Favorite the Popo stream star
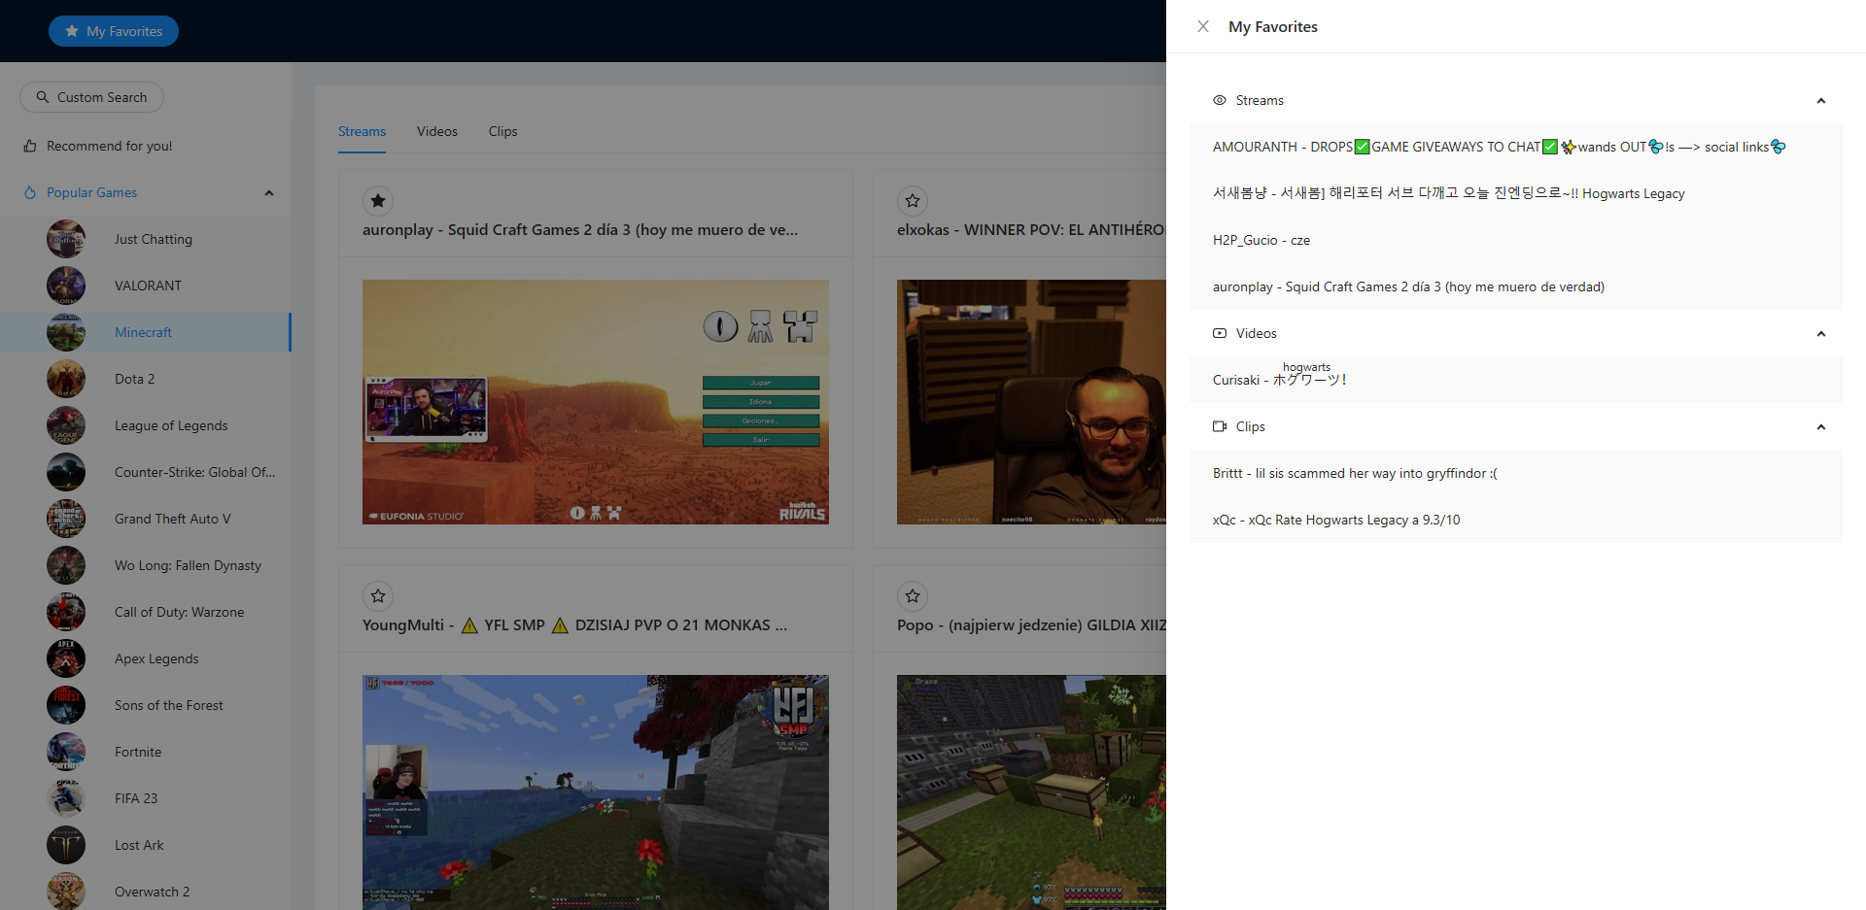This screenshot has width=1866, height=910. 913,596
